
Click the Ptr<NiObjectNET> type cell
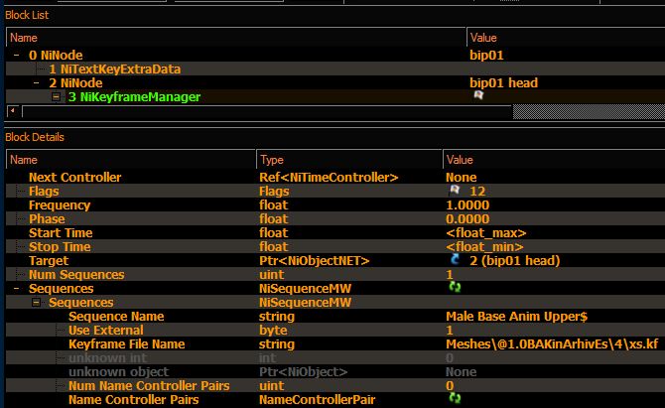point(315,261)
